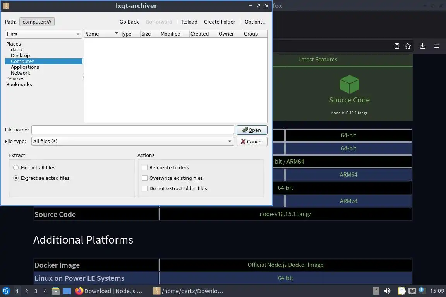Open file manager icon in taskbar

click(x=56, y=291)
